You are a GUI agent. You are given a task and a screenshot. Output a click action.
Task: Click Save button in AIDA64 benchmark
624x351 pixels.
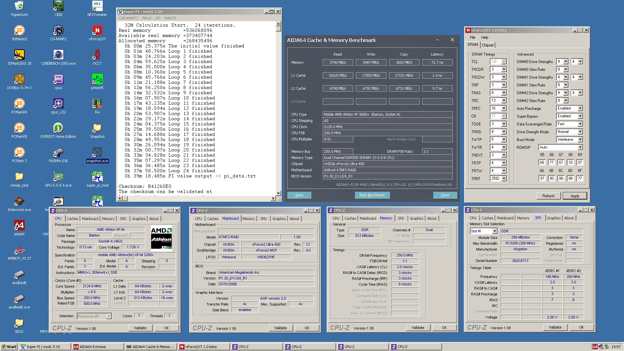pyautogui.click(x=299, y=195)
